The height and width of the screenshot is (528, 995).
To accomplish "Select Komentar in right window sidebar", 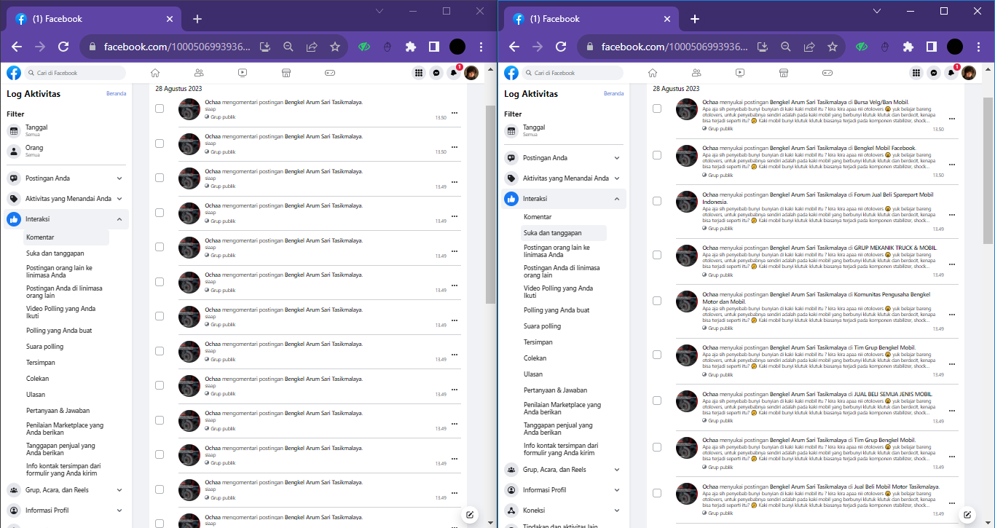I will pos(538,217).
